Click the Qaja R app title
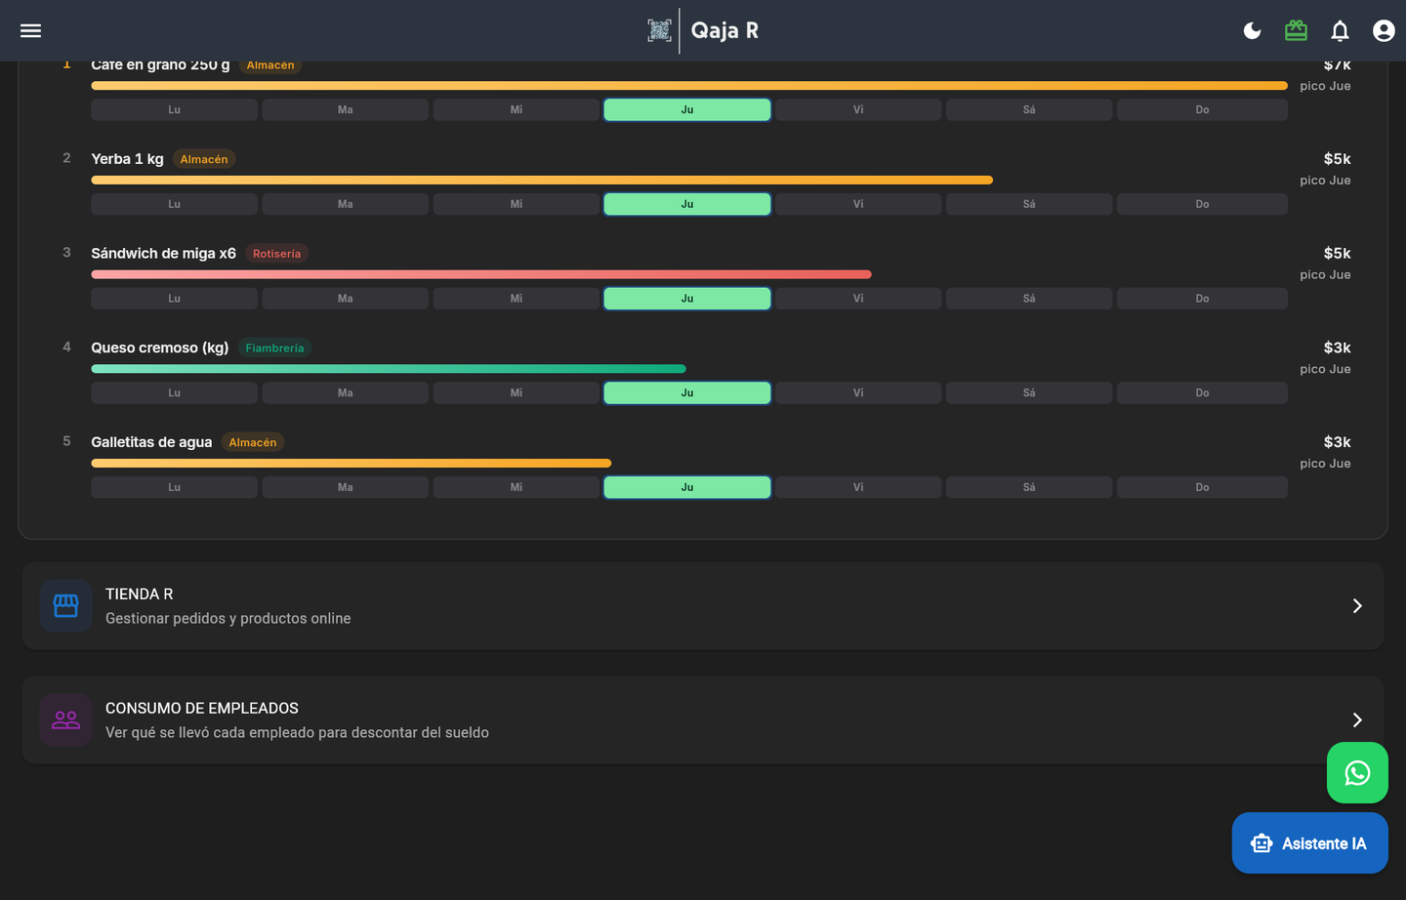Viewport: 1406px width, 900px height. click(724, 30)
